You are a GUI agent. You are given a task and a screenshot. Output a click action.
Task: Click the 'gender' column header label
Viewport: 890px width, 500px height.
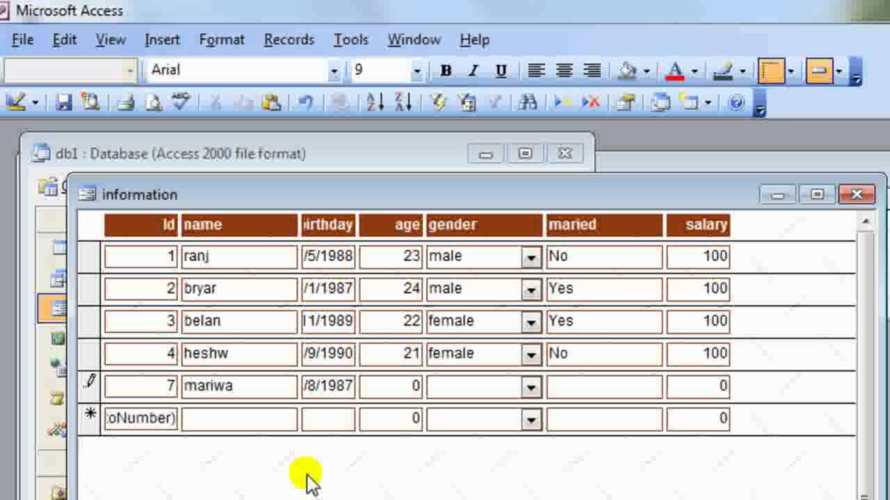[x=485, y=224]
